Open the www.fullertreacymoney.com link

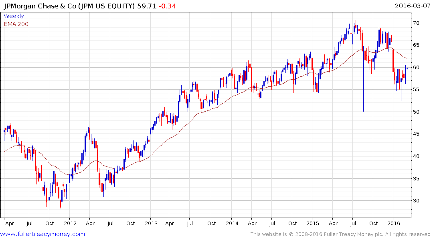click(42, 234)
